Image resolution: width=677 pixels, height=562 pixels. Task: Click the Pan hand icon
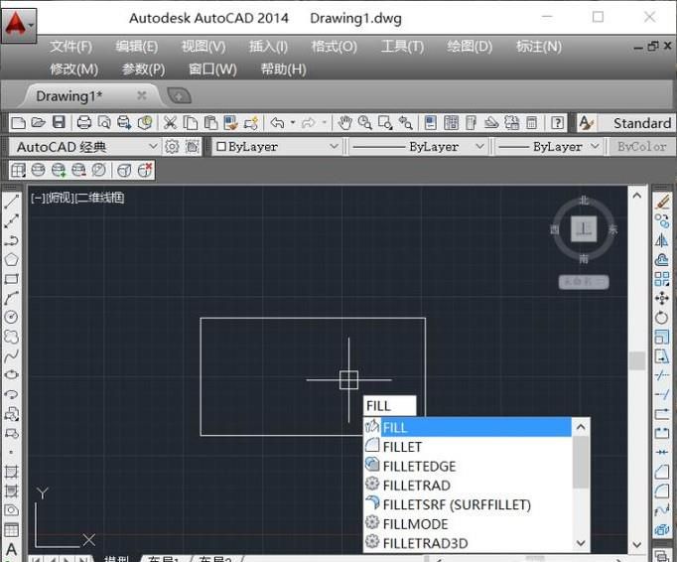345,123
